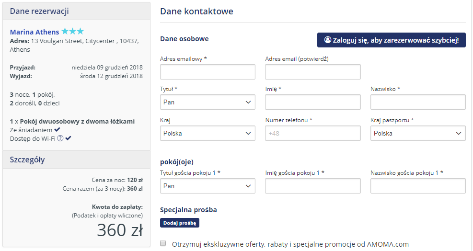Click the Zaloguj się, aby zarezerwować szybciej button
Image resolution: width=473 pixels, height=251 pixels.
[391, 40]
